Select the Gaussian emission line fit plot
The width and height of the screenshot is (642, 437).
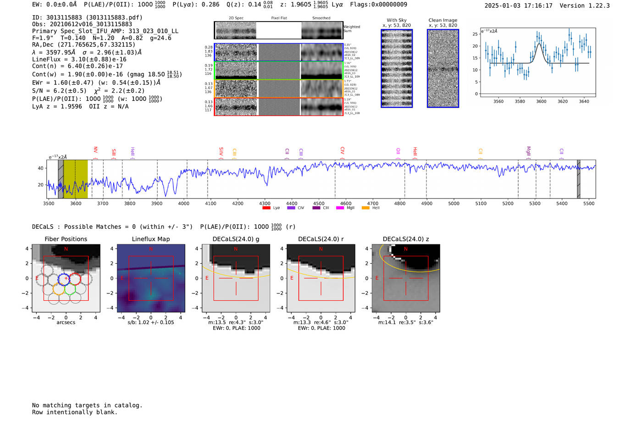(537, 62)
